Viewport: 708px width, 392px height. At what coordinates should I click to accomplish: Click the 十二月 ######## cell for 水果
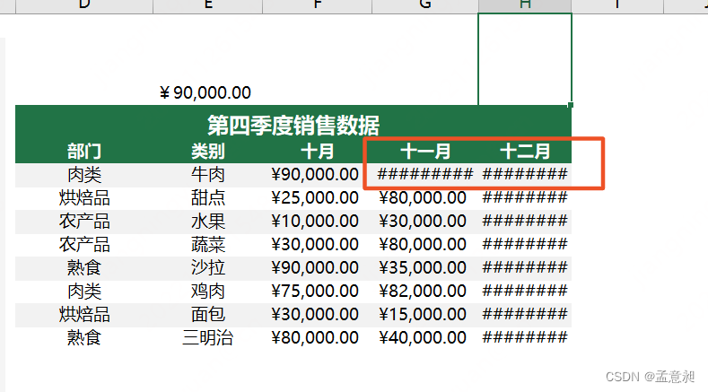[x=525, y=222]
